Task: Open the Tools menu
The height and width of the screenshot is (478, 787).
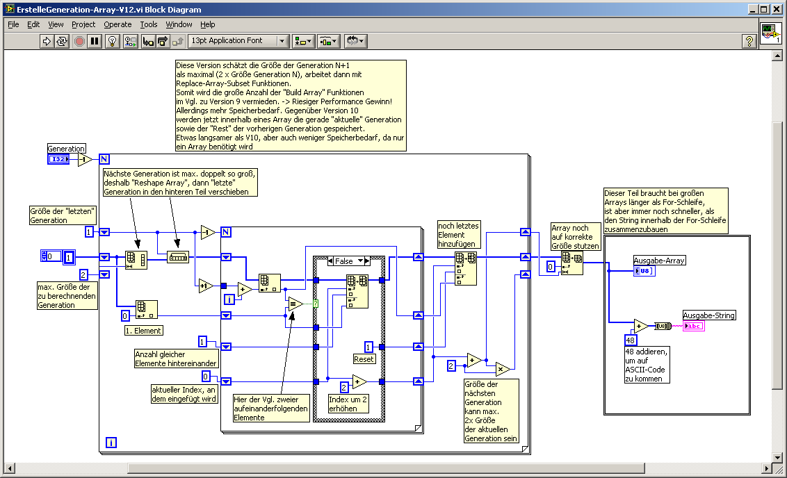Action: (149, 24)
